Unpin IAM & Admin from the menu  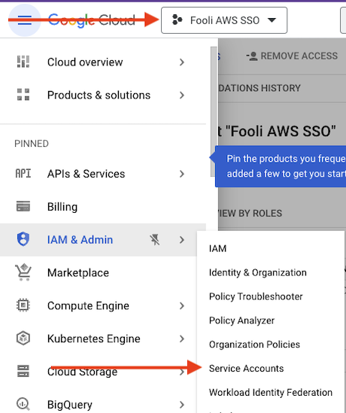click(154, 240)
